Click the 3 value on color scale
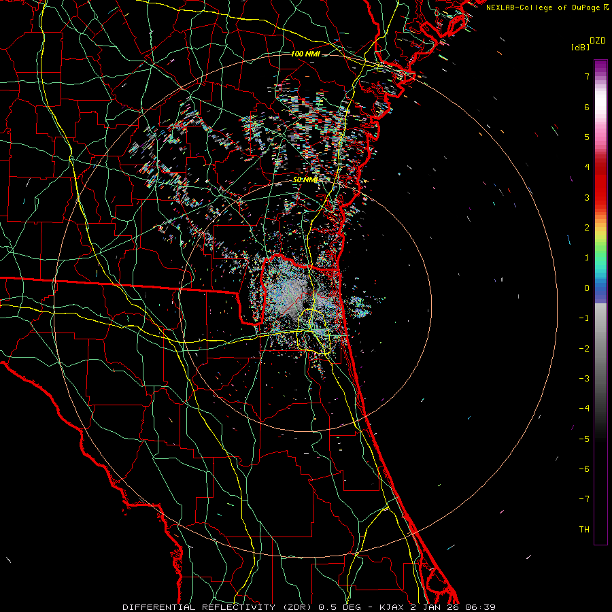The image size is (612, 612). point(587,197)
